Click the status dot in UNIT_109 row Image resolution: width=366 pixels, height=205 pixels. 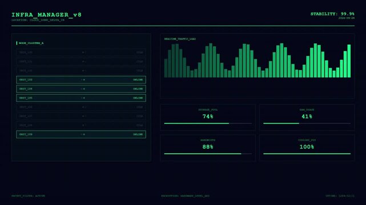pos(84,134)
